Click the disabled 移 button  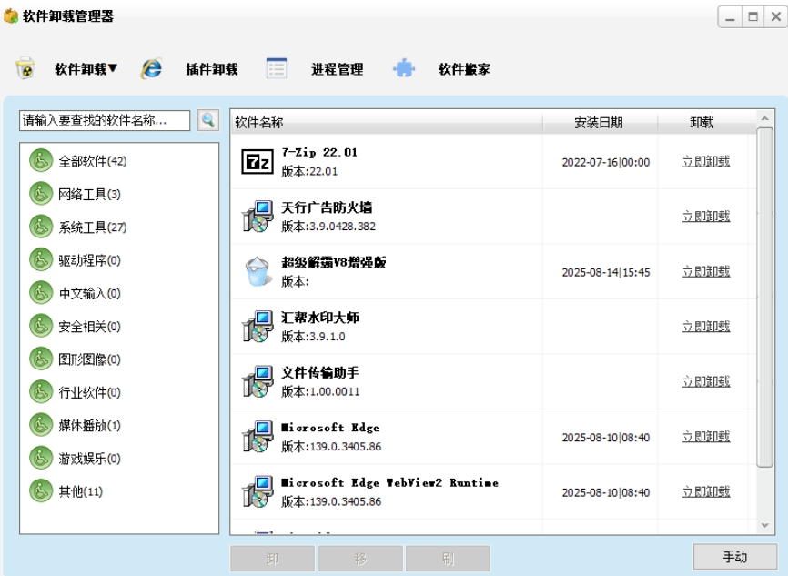[360, 559]
